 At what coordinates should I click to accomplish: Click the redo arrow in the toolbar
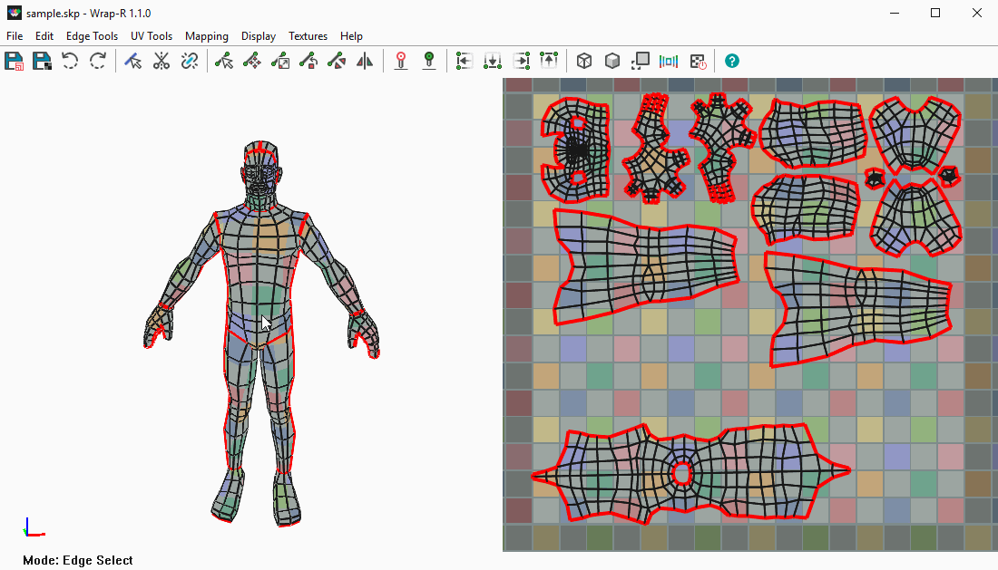[x=98, y=61]
